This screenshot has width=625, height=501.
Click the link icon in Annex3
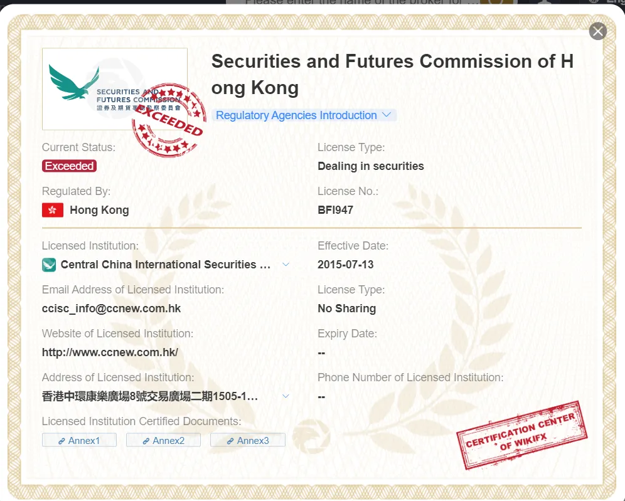tap(230, 441)
